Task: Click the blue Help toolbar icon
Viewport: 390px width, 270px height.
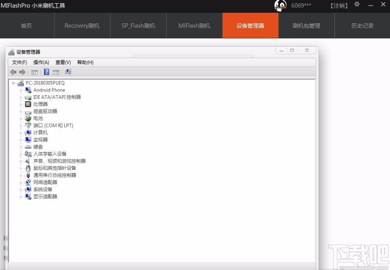Action: [x=46, y=72]
